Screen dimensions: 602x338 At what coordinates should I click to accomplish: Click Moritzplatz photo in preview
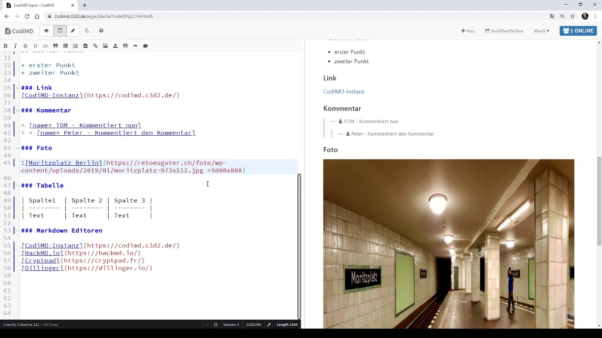click(x=449, y=244)
